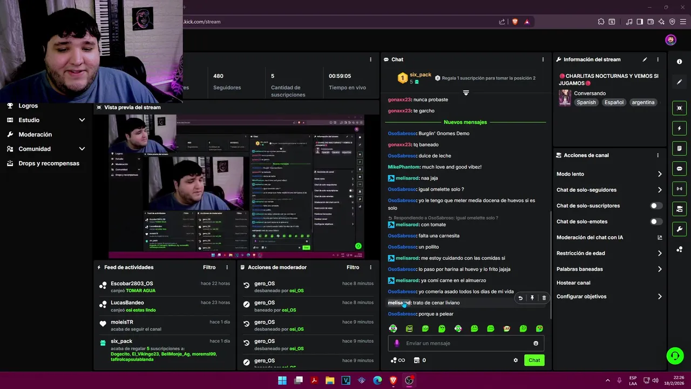
Task: Delete the hovered chat message
Action: [x=544, y=298]
